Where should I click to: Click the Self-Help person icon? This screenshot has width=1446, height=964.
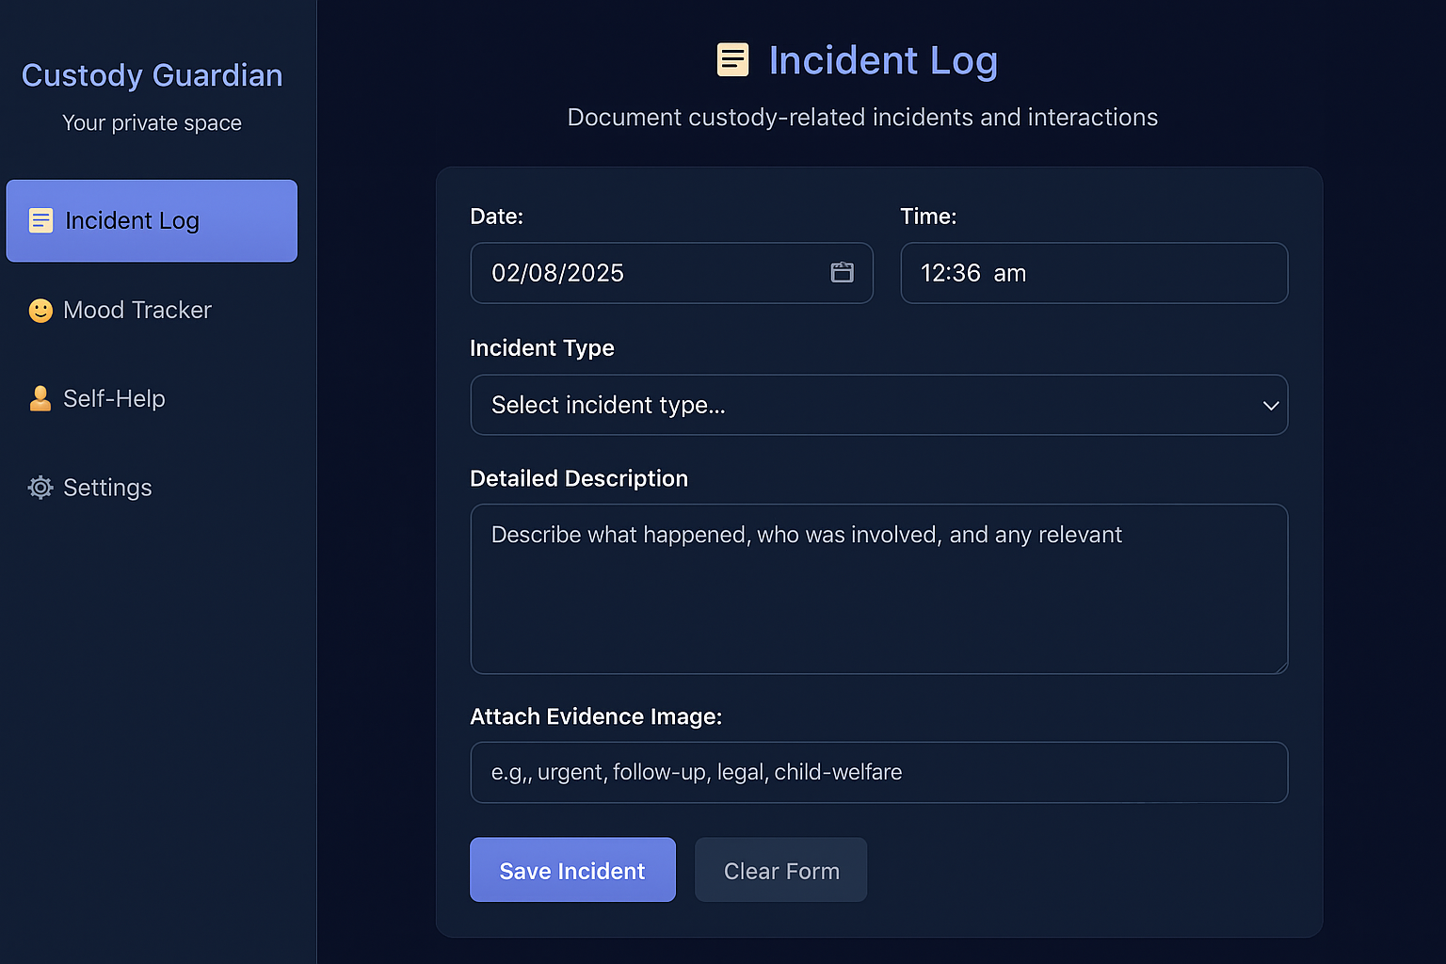pyautogui.click(x=40, y=398)
